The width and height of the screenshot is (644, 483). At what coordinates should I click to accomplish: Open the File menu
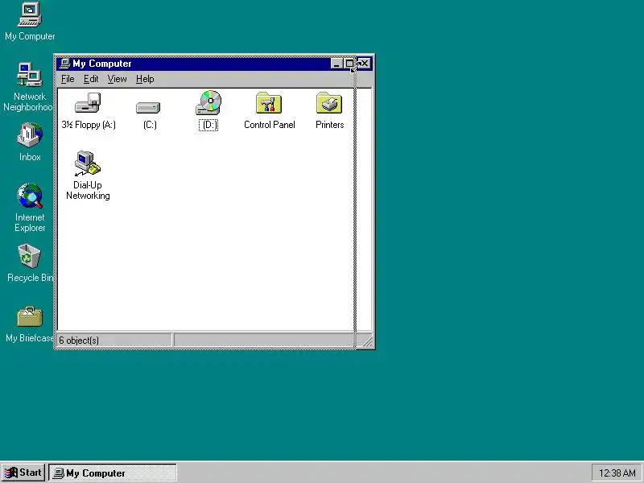click(x=68, y=79)
